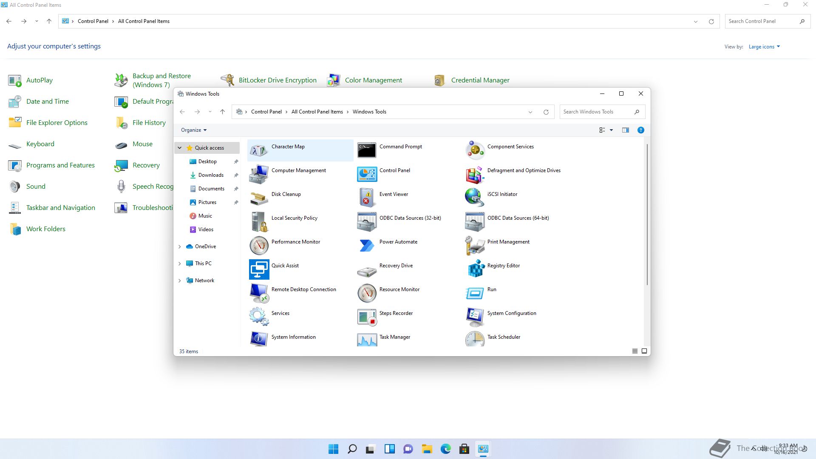Viewport: 816px width, 459px height.
Task: Launch the Steps Recorder icon
Action: click(367, 317)
